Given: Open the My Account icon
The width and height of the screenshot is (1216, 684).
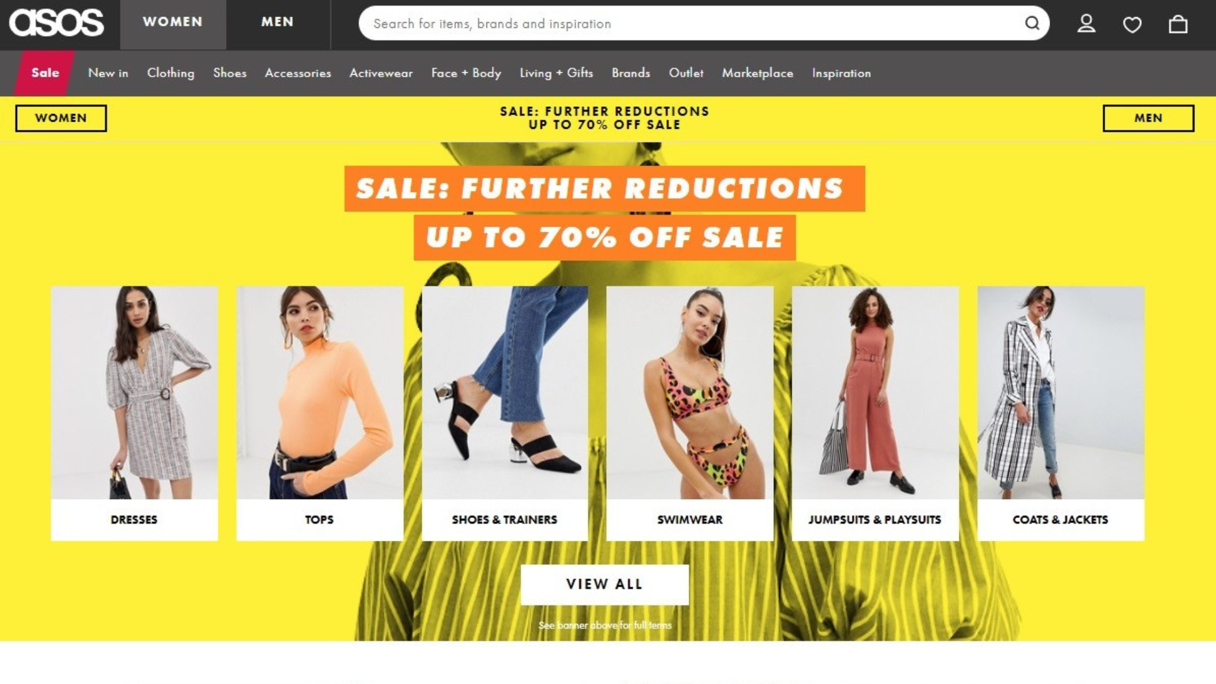Looking at the screenshot, I should [1086, 24].
